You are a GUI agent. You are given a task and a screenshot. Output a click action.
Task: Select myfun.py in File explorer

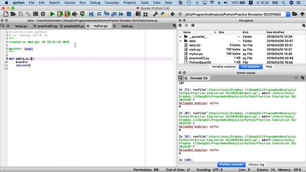tap(196, 54)
